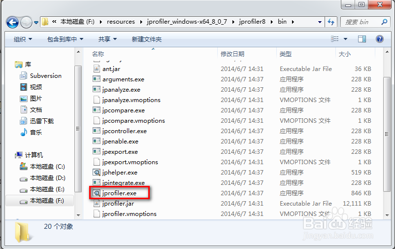395x249 pixels.
Task: Click the file list scroll down arrow
Action: (x=387, y=215)
